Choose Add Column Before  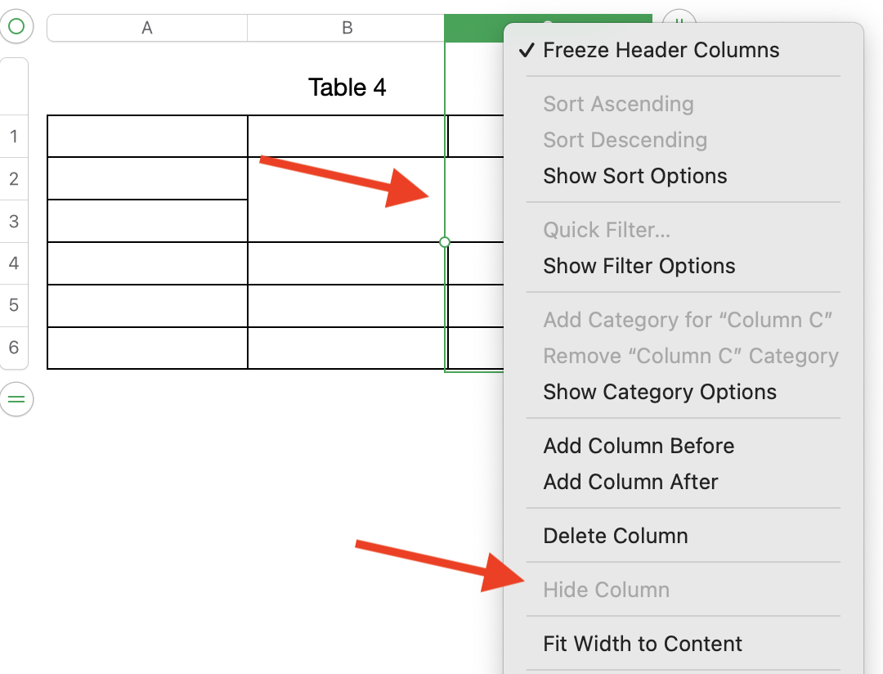coord(639,446)
